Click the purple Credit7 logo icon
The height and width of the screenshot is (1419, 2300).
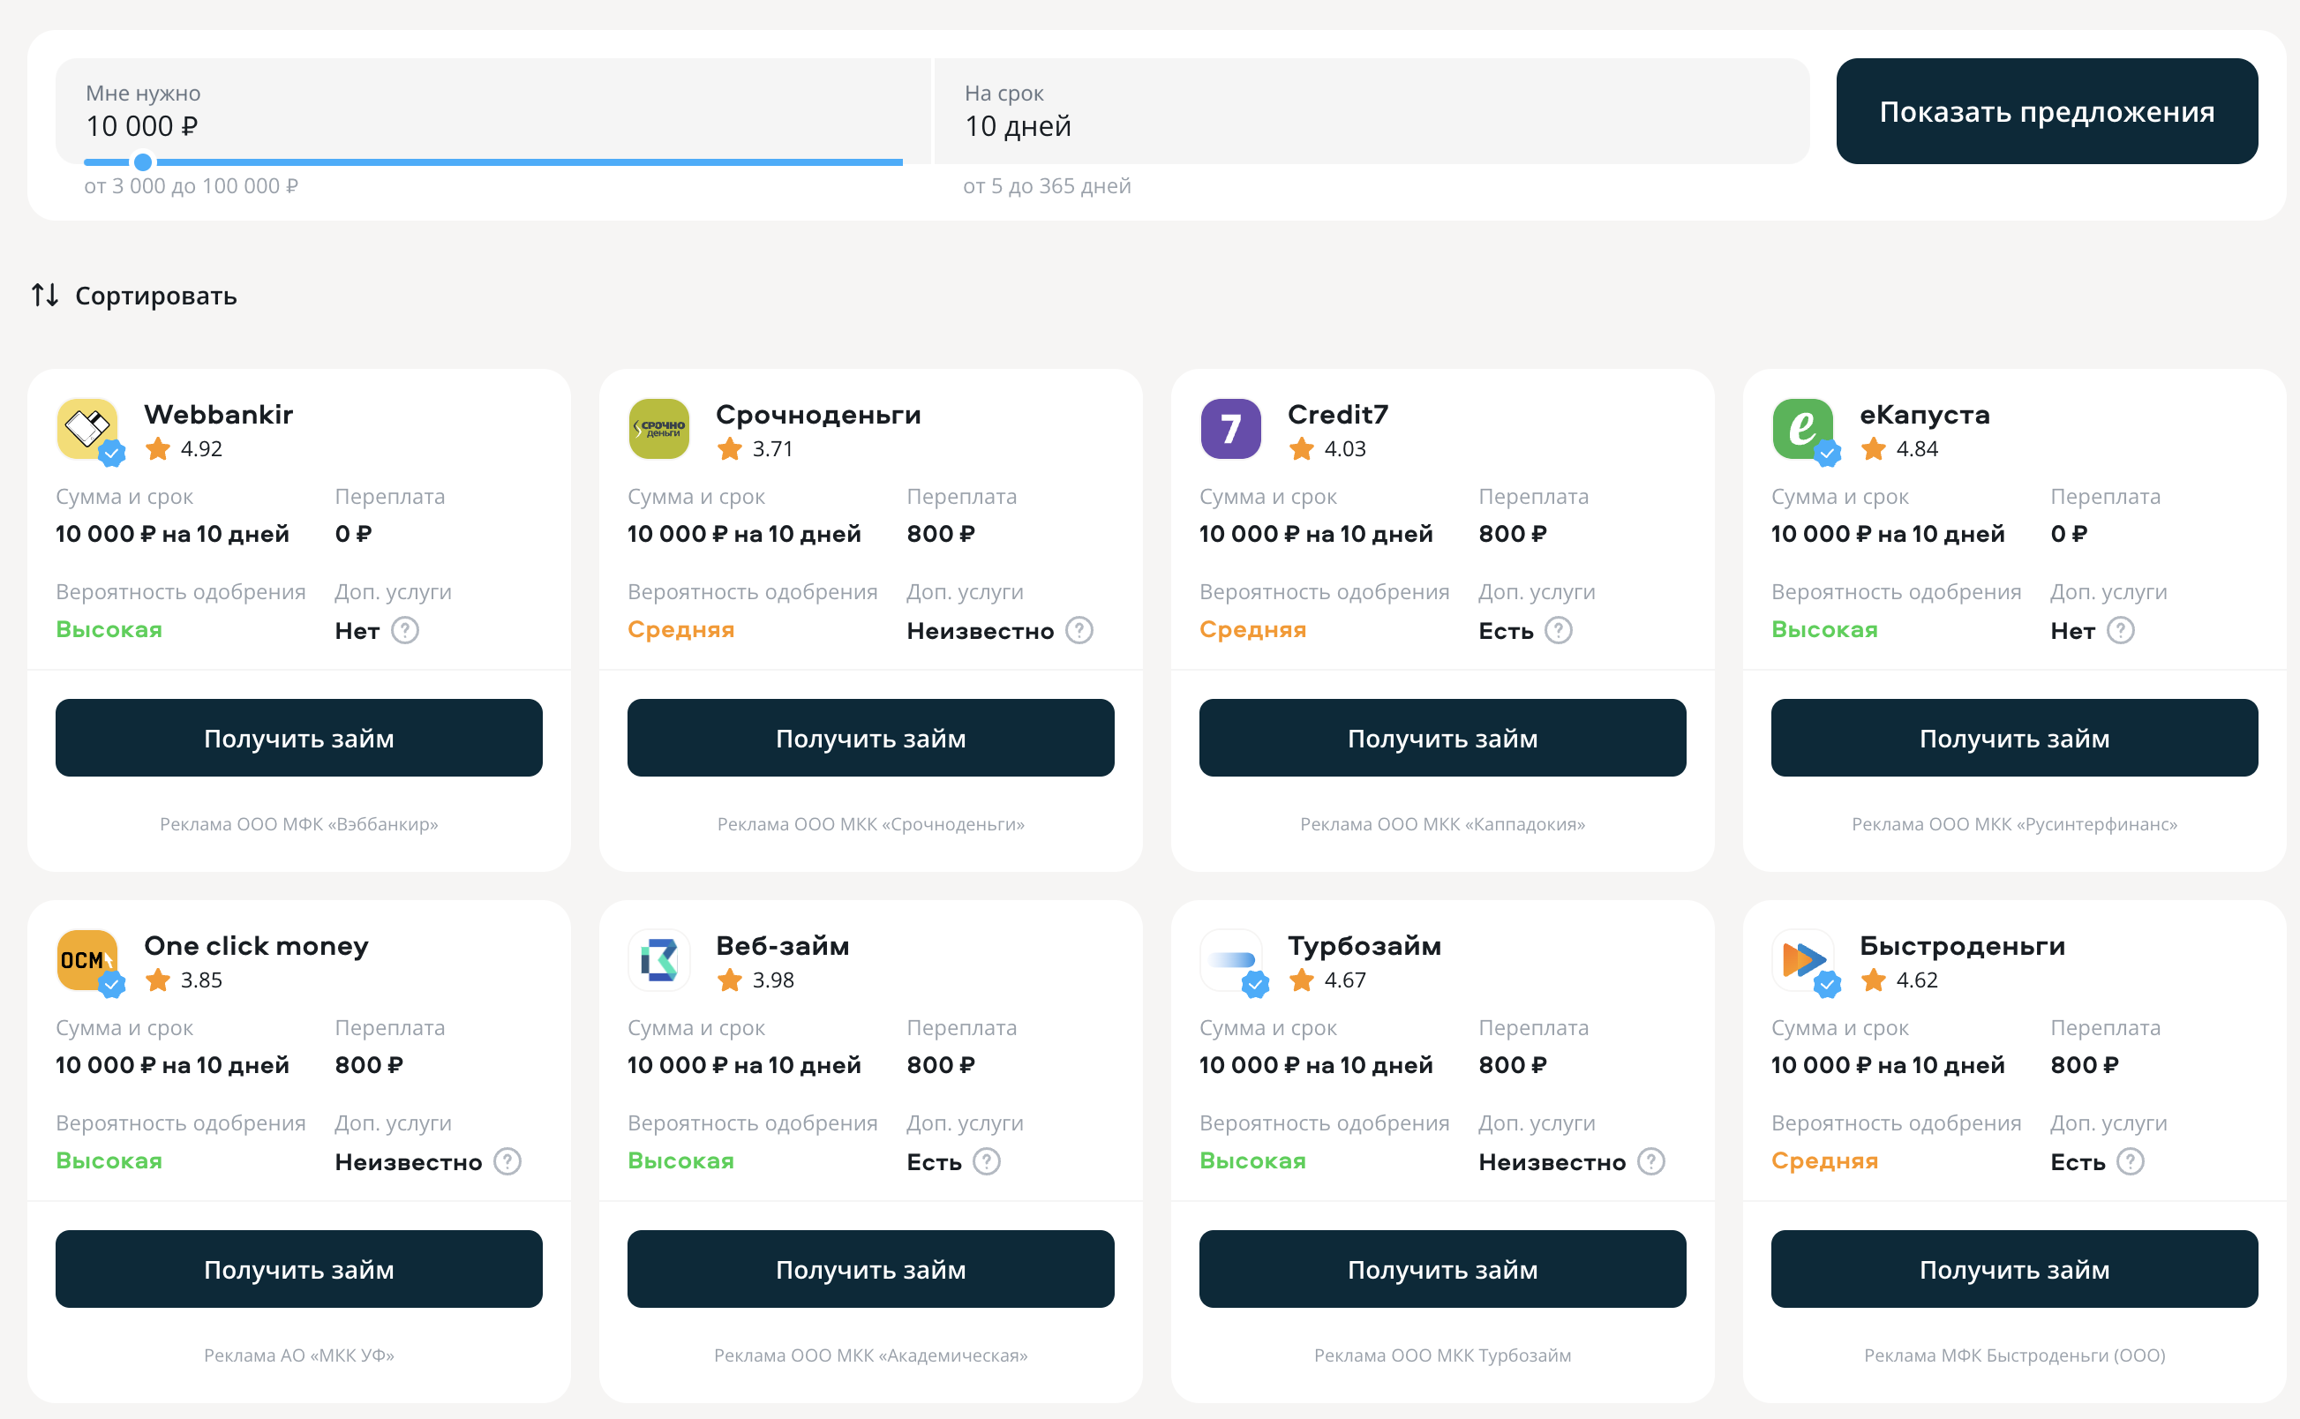(x=1230, y=429)
